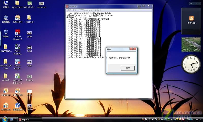Screen dimensions: 203x122
Task: Expand hidden tray icons arrow
Action: click(172, 119)
